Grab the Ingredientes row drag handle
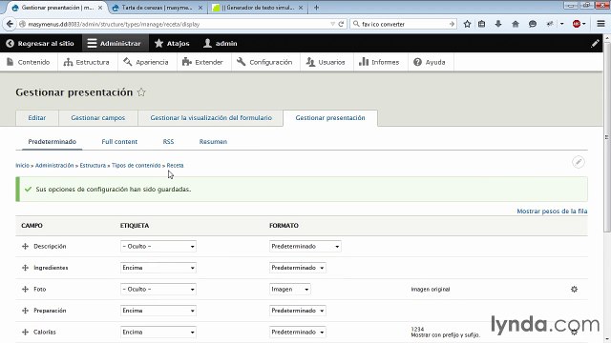The image size is (611, 343). pyautogui.click(x=26, y=268)
